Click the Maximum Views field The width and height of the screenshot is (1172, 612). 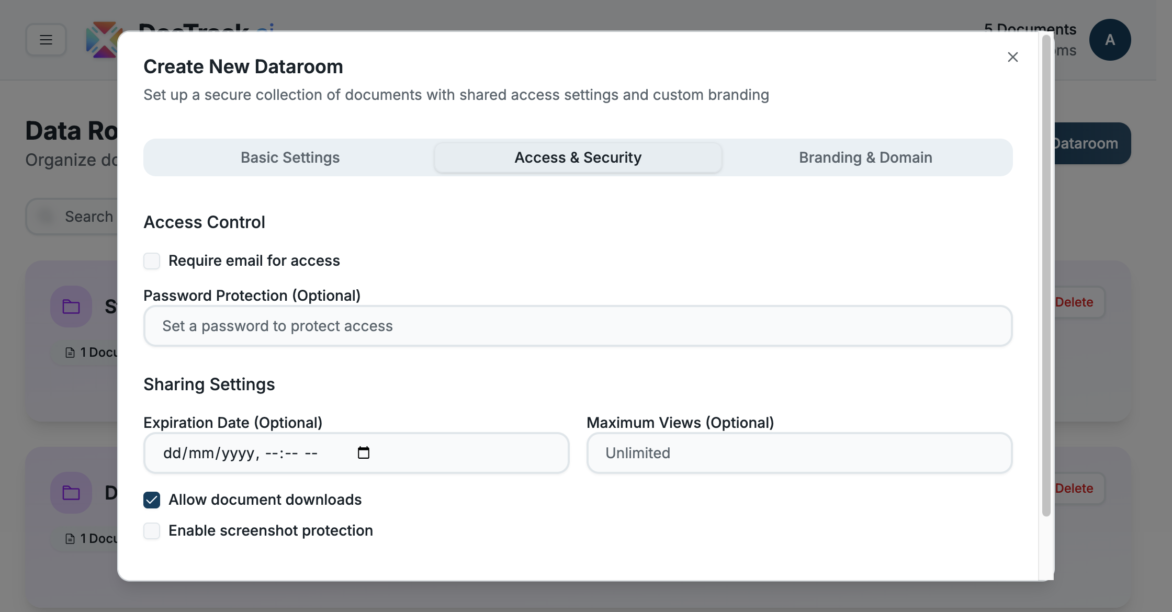(799, 453)
